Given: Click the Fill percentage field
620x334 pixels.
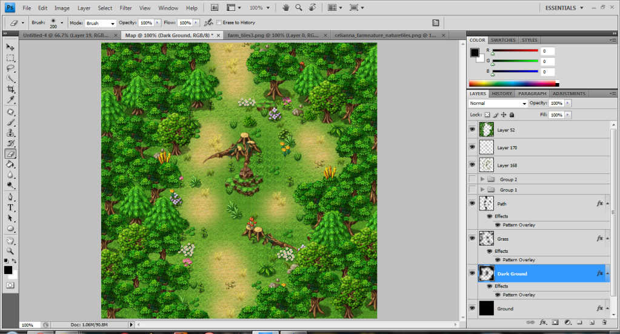Looking at the screenshot, I should (556, 115).
